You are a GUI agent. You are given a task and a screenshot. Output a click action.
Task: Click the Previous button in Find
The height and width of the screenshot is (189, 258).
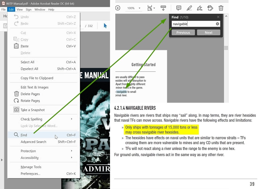pos(183,33)
